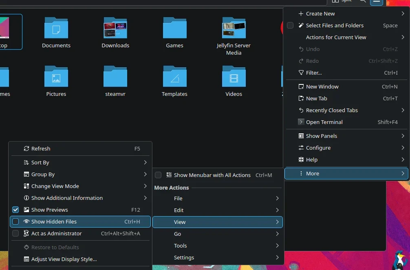
Task: Open the Jellyfin Server Media folder icon
Action: 234,28
